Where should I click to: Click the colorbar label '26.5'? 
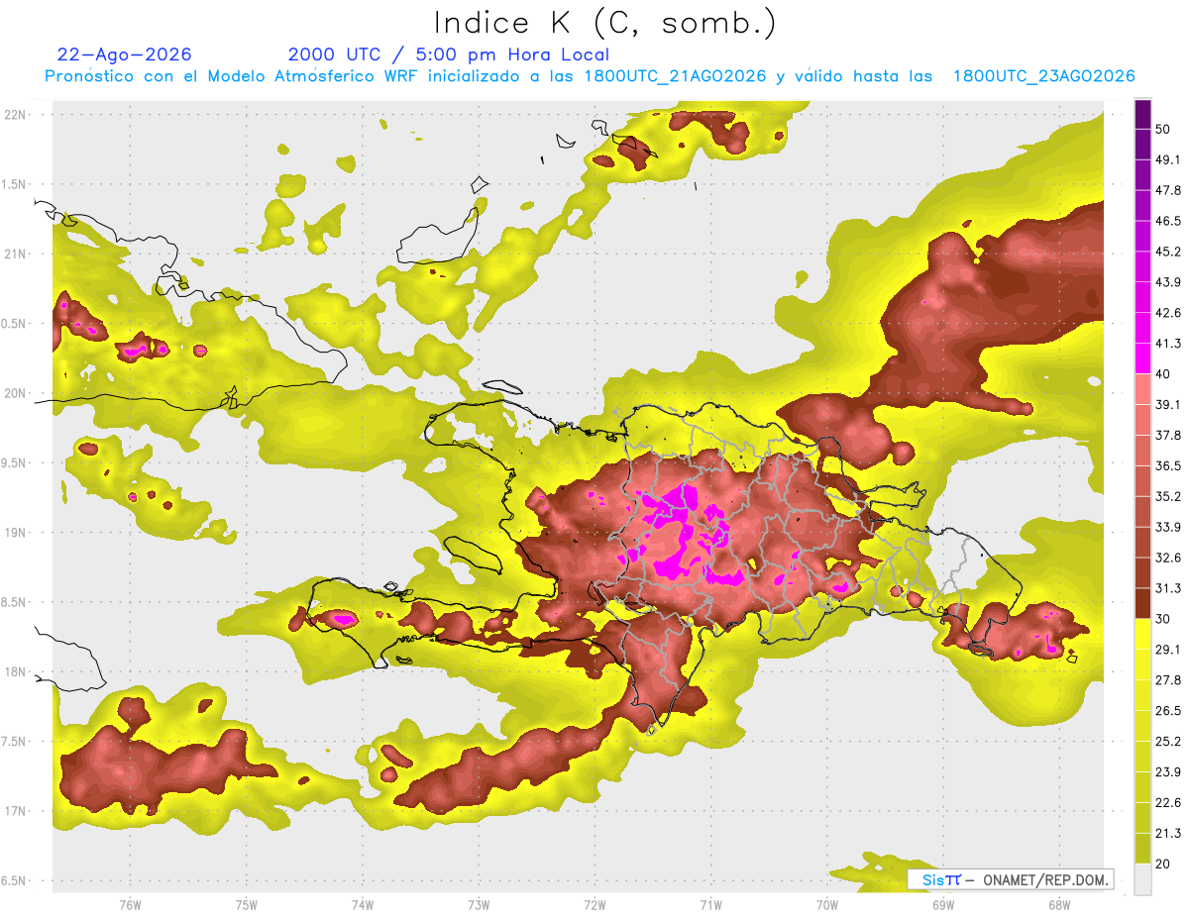[1168, 711]
